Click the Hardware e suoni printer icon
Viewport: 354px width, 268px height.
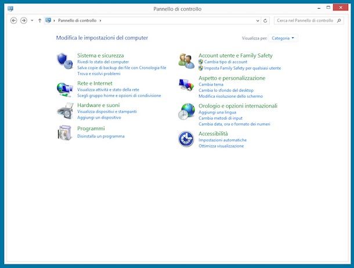65,111
